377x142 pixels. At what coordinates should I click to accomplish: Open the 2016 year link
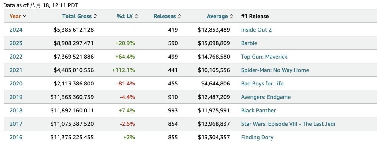pyautogui.click(x=16, y=137)
